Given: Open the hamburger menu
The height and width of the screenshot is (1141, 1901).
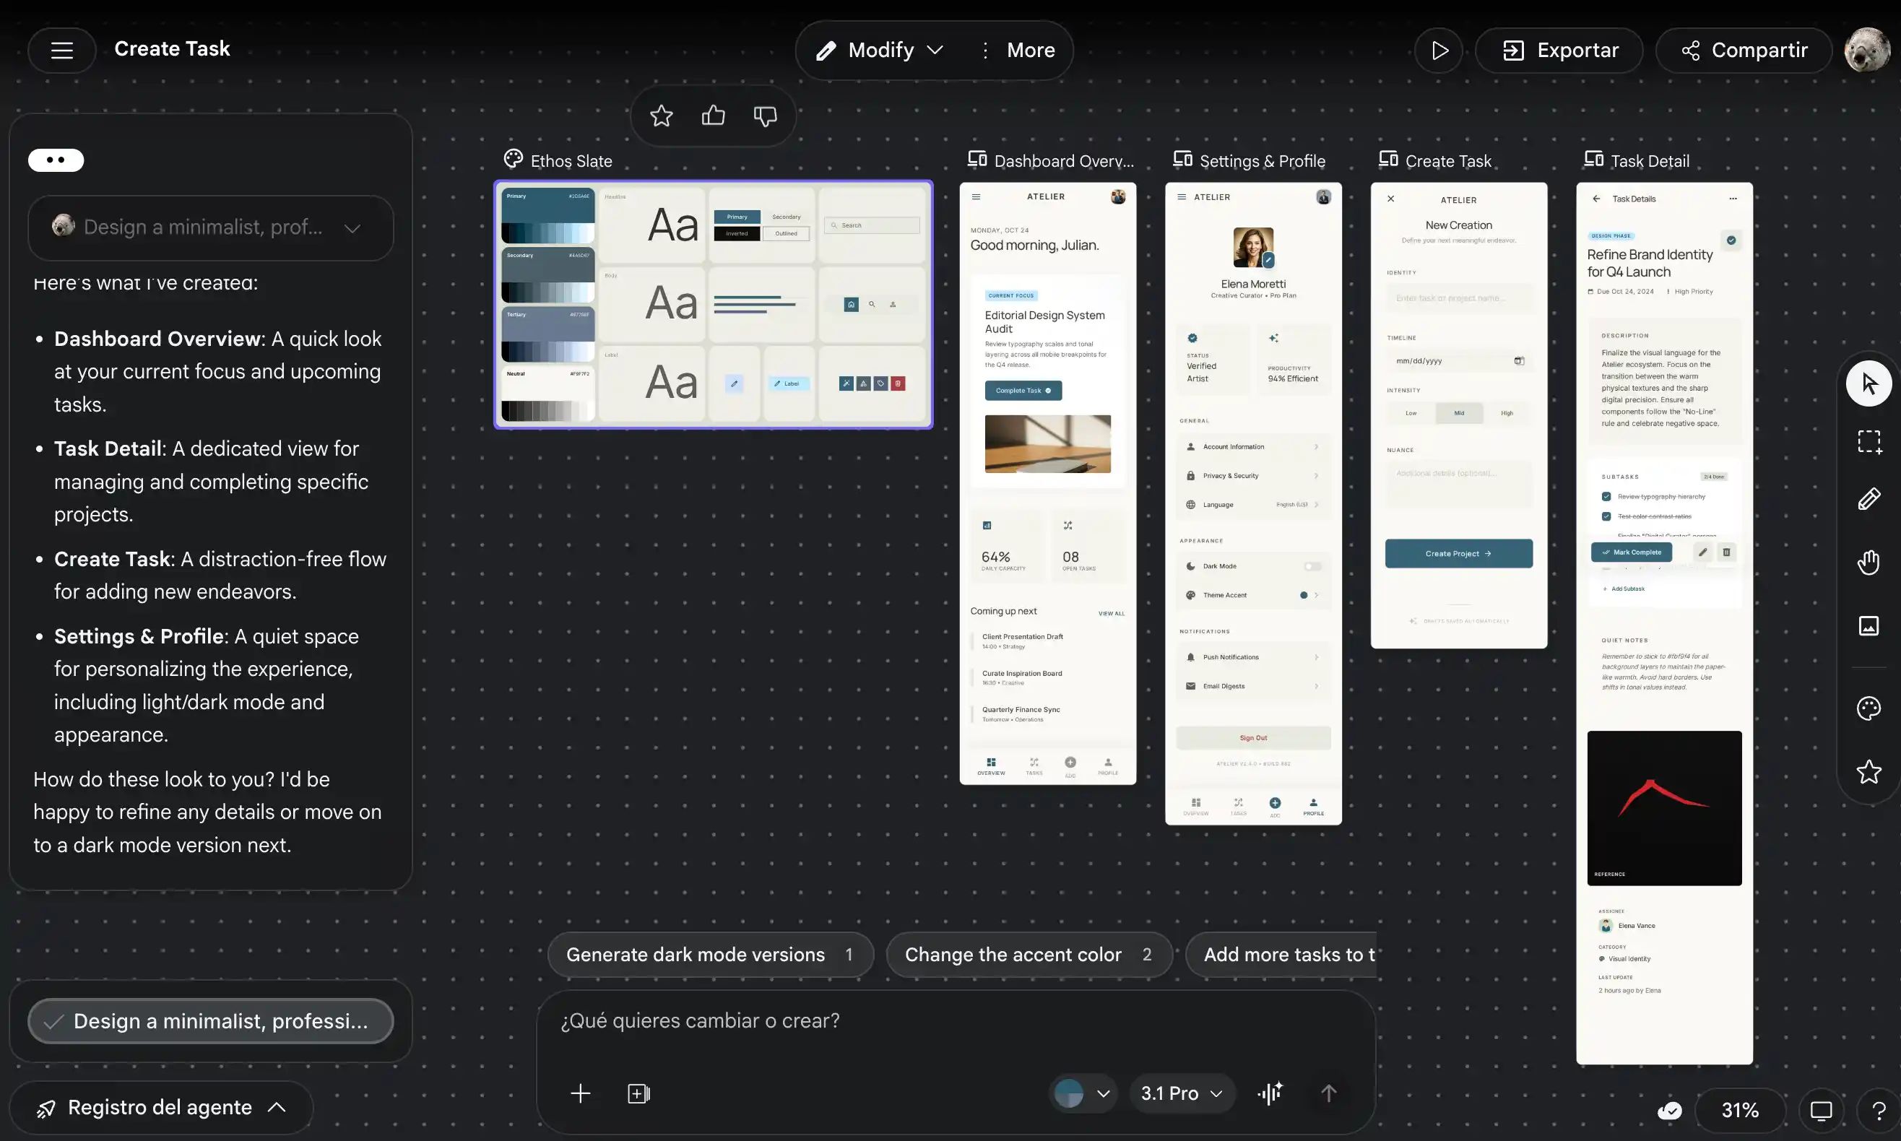Looking at the screenshot, I should click(x=61, y=50).
